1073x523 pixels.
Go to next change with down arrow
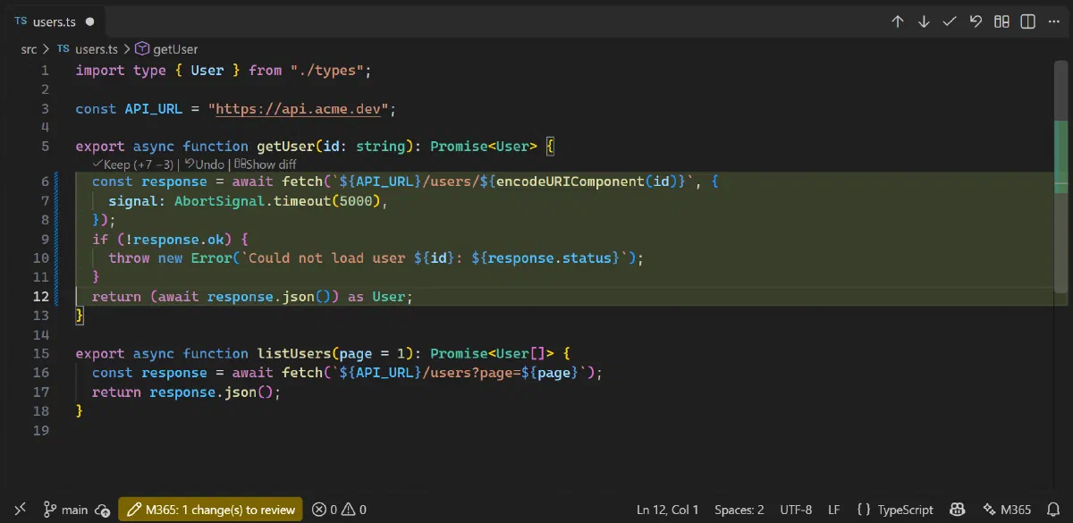924,21
